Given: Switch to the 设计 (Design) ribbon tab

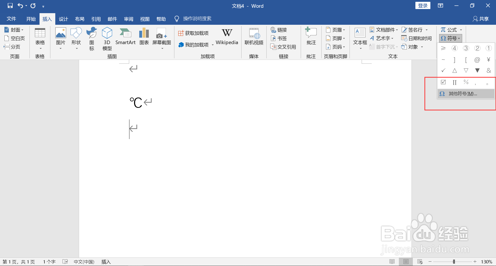Looking at the screenshot, I should point(63,19).
